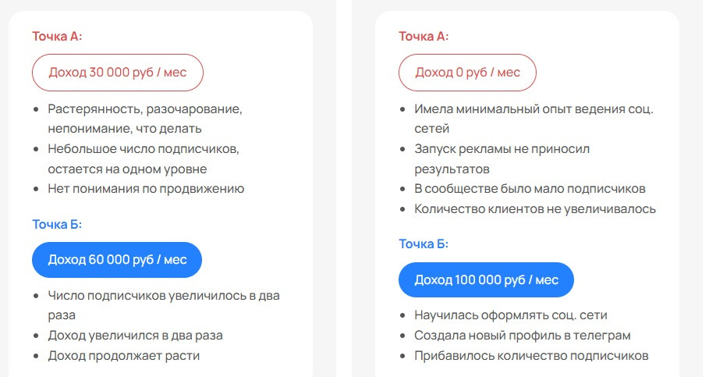Image resolution: width=716 pixels, height=377 pixels.
Task: Select the 'Небольшое число подписчиков' bullet item
Action: pyautogui.click(x=143, y=148)
